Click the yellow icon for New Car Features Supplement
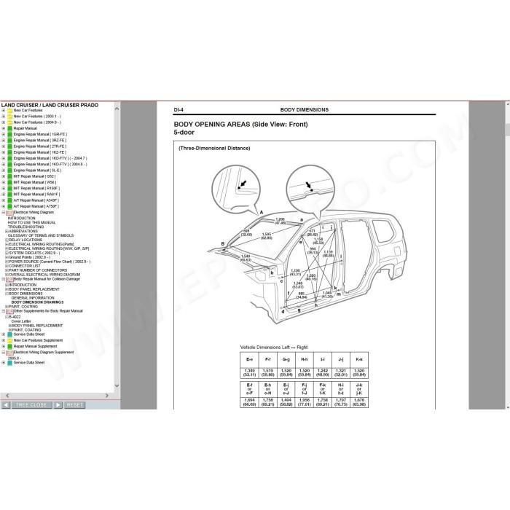This screenshot has height=510, width=510. pos(9,340)
